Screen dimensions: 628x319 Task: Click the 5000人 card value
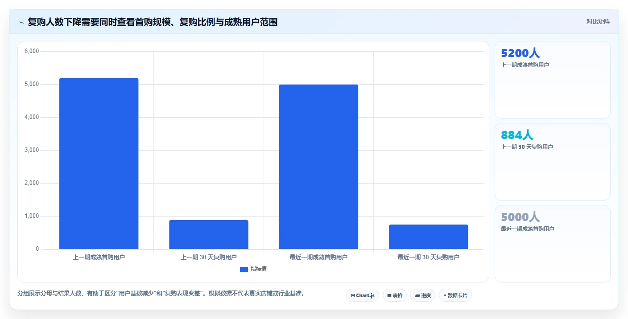pyautogui.click(x=521, y=217)
